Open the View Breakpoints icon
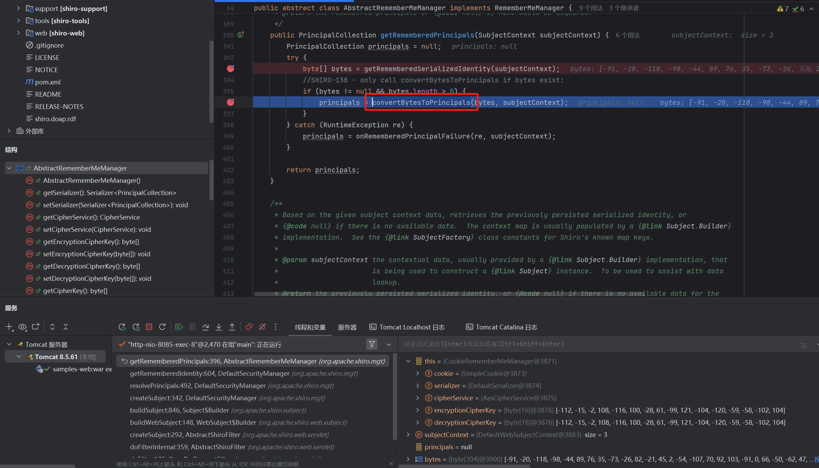The height and width of the screenshot is (468, 819). [x=249, y=327]
